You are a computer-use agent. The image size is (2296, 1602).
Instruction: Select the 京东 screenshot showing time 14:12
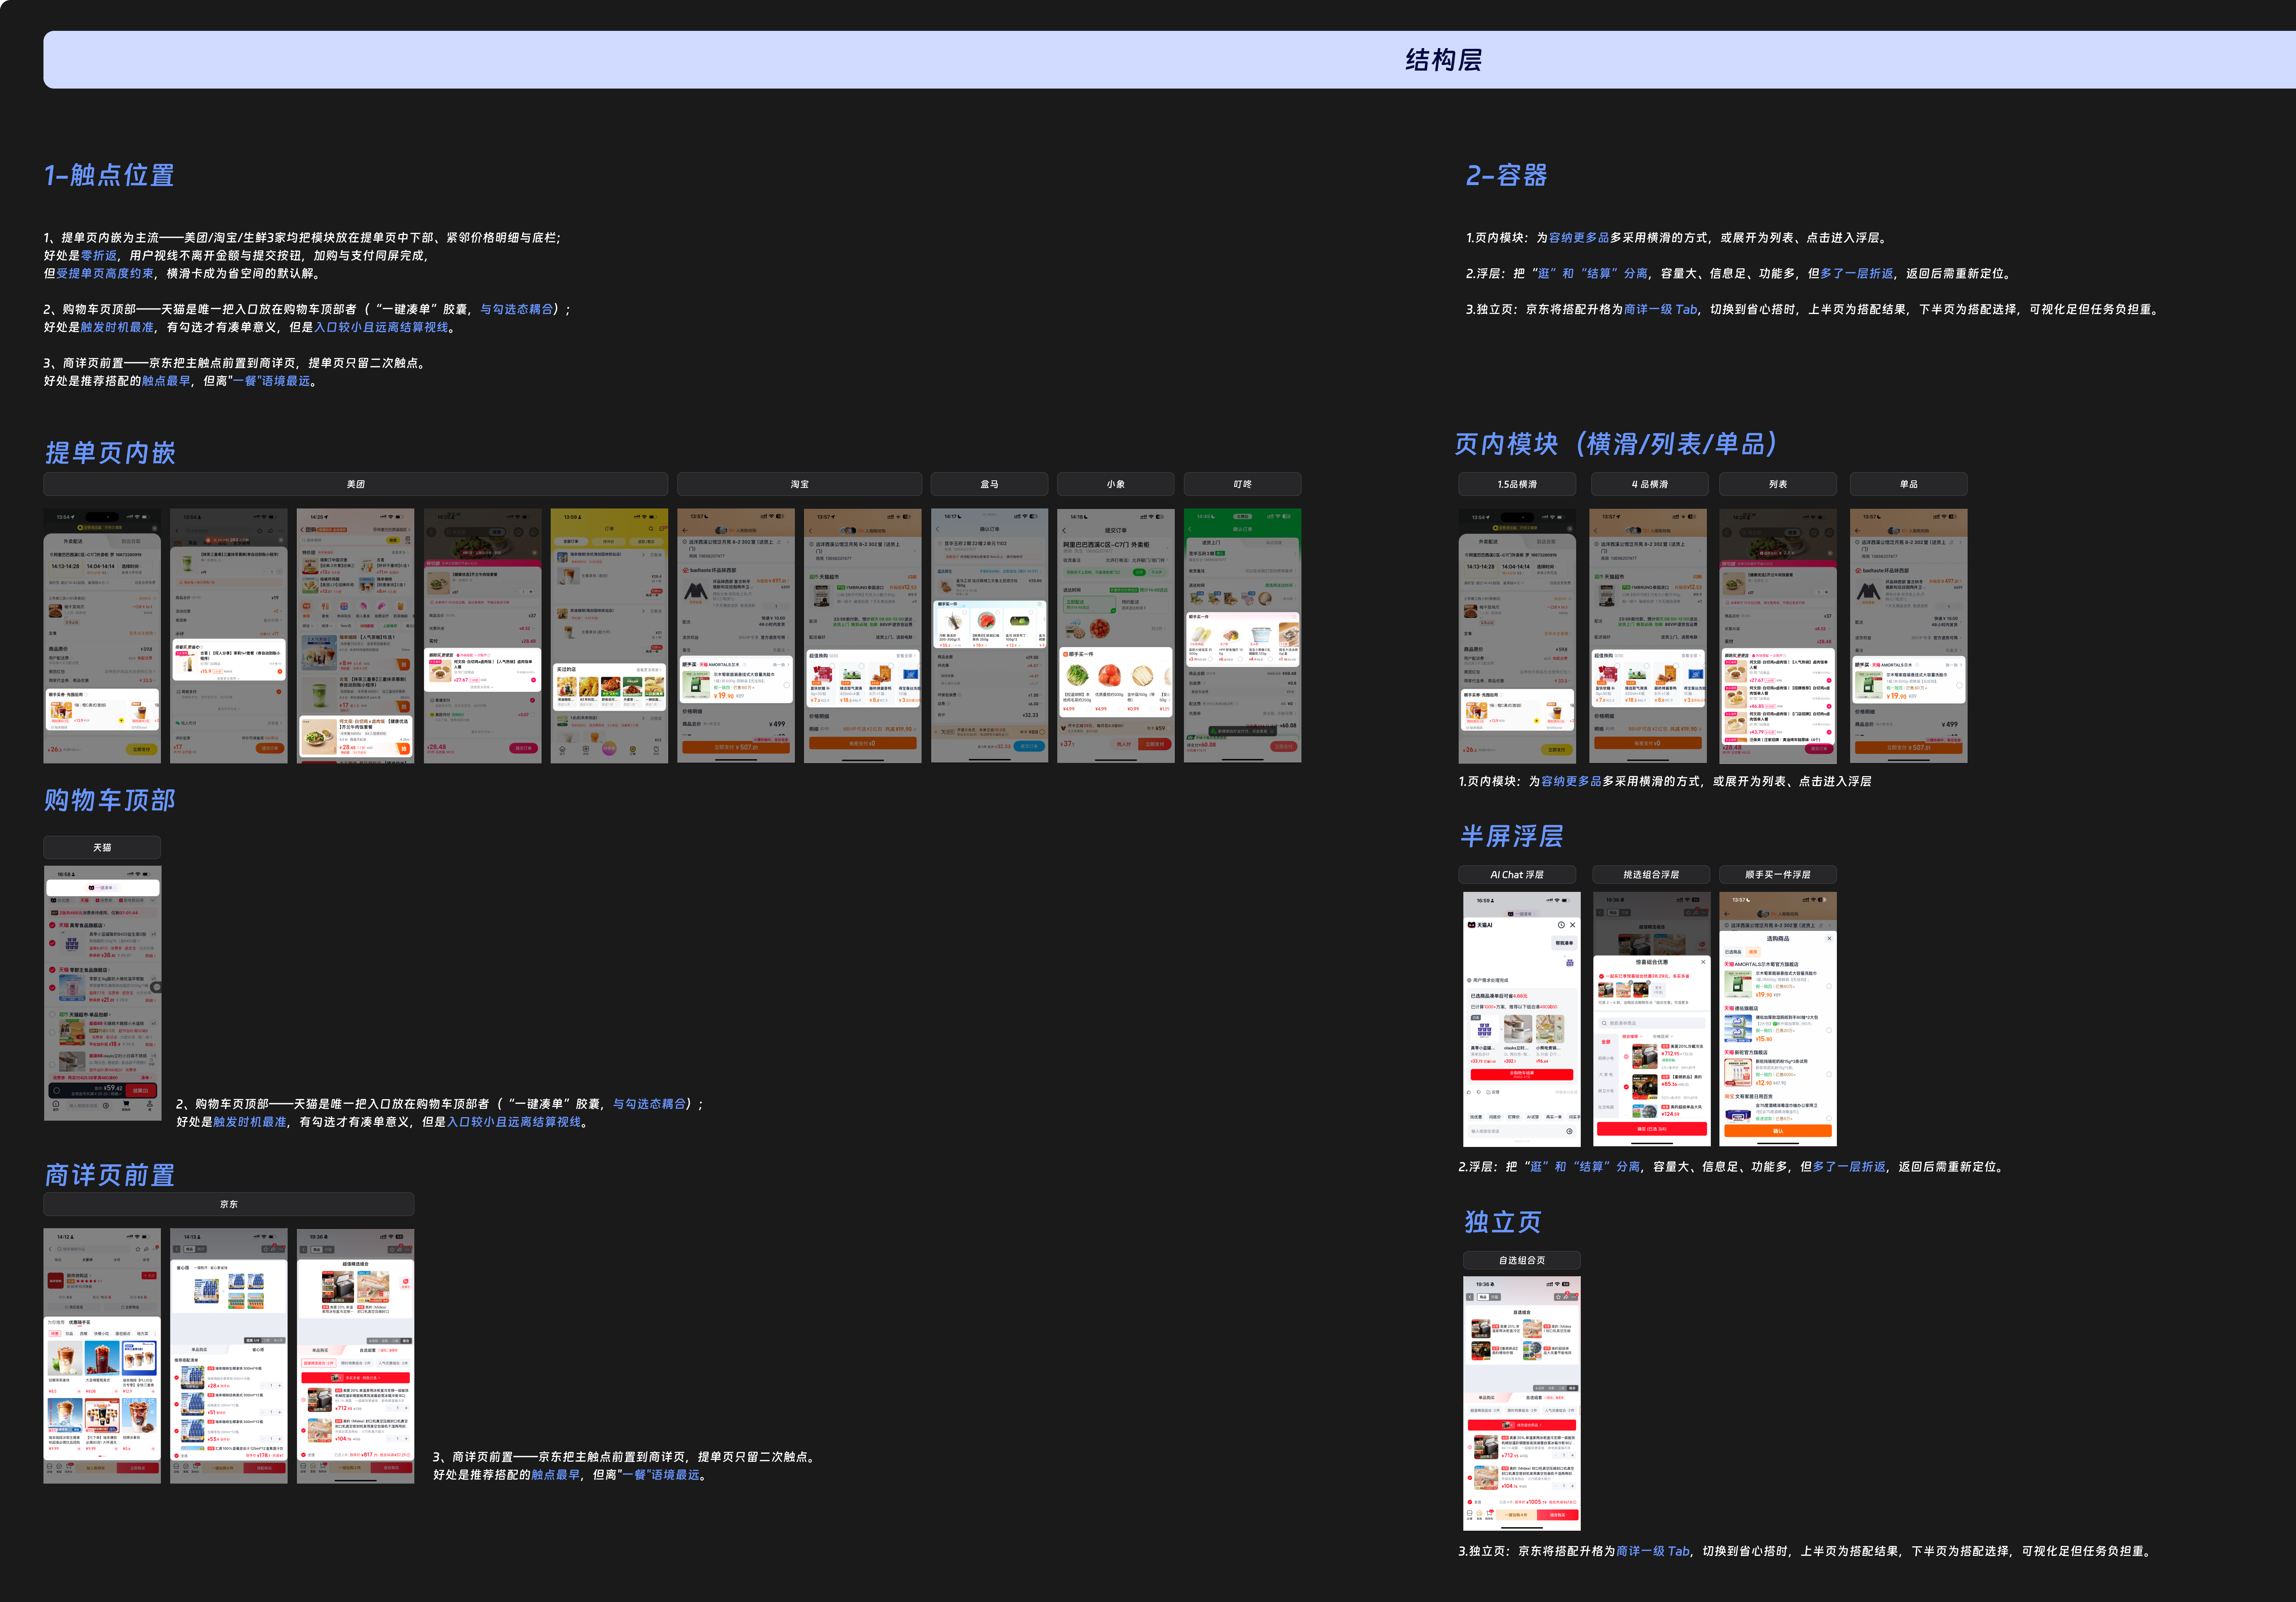[102, 1356]
